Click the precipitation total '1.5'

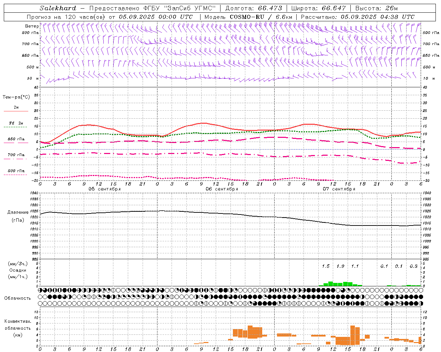[326, 266]
